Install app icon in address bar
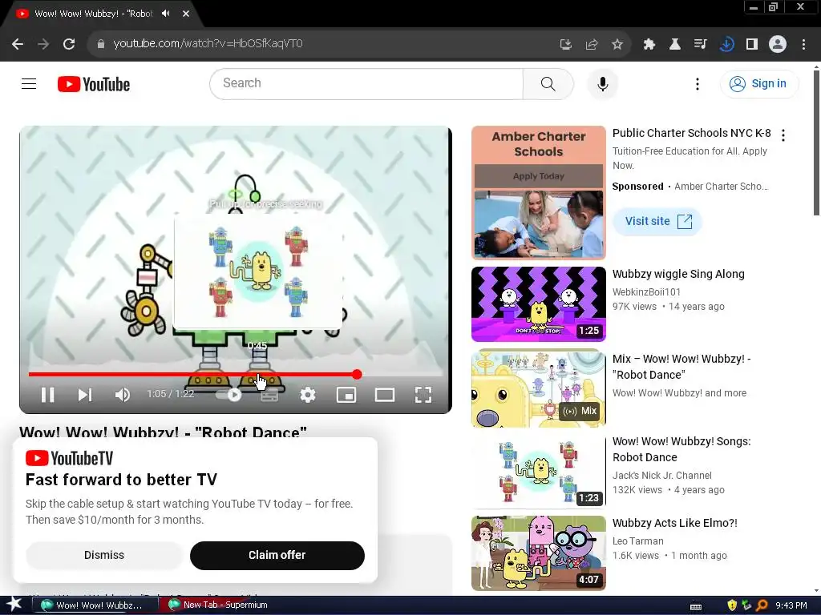This screenshot has width=821, height=615. click(565, 45)
